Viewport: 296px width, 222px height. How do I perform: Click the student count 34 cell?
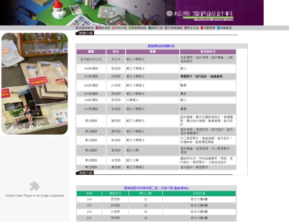click(145, 218)
